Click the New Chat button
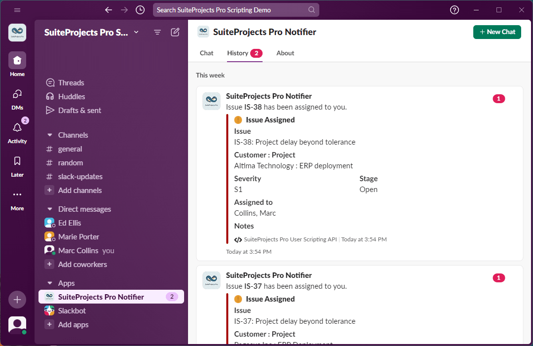Screen dimensions: 533x346 pyautogui.click(x=497, y=32)
